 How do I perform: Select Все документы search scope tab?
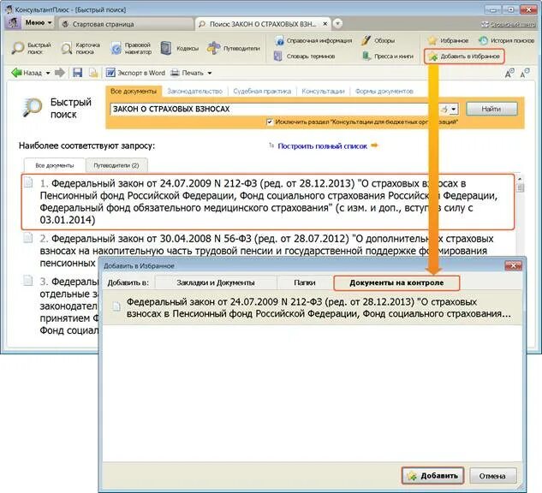(134, 92)
